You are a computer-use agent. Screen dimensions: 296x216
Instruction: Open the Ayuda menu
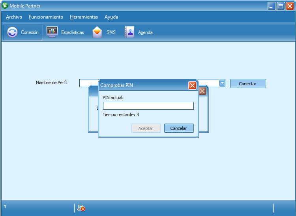point(111,17)
